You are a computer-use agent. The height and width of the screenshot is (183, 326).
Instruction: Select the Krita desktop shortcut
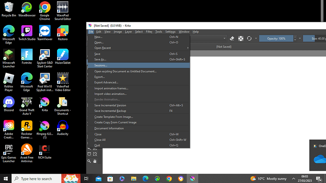pos(45,104)
